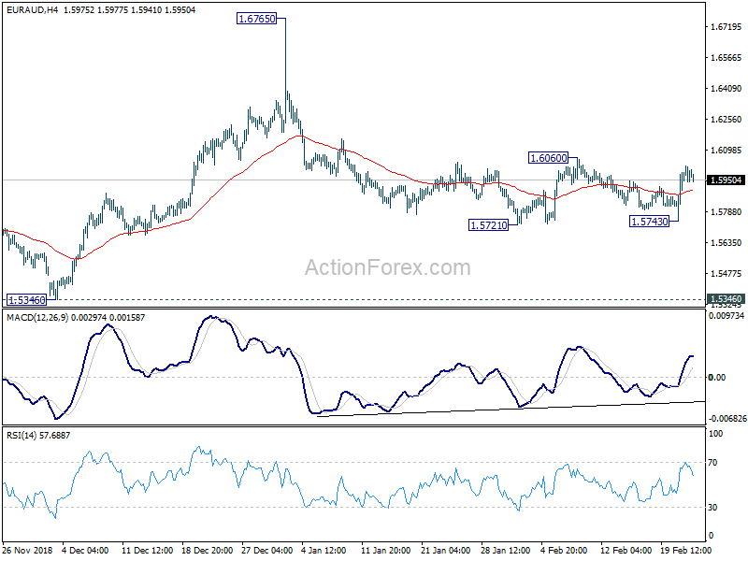Select the 18 Dec 20:00 time label
Image resolution: width=748 pixels, height=561 pixels.
click(207, 550)
